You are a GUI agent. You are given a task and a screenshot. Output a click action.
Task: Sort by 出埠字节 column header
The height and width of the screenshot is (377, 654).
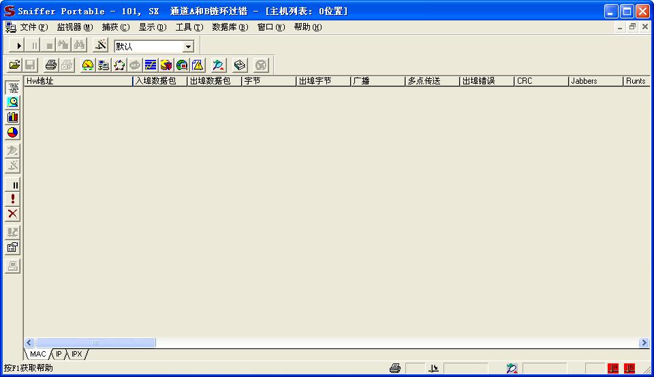click(323, 81)
